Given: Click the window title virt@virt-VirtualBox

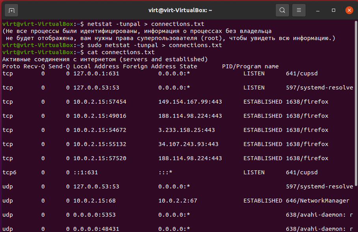Looking at the screenshot, I should pos(180,10).
